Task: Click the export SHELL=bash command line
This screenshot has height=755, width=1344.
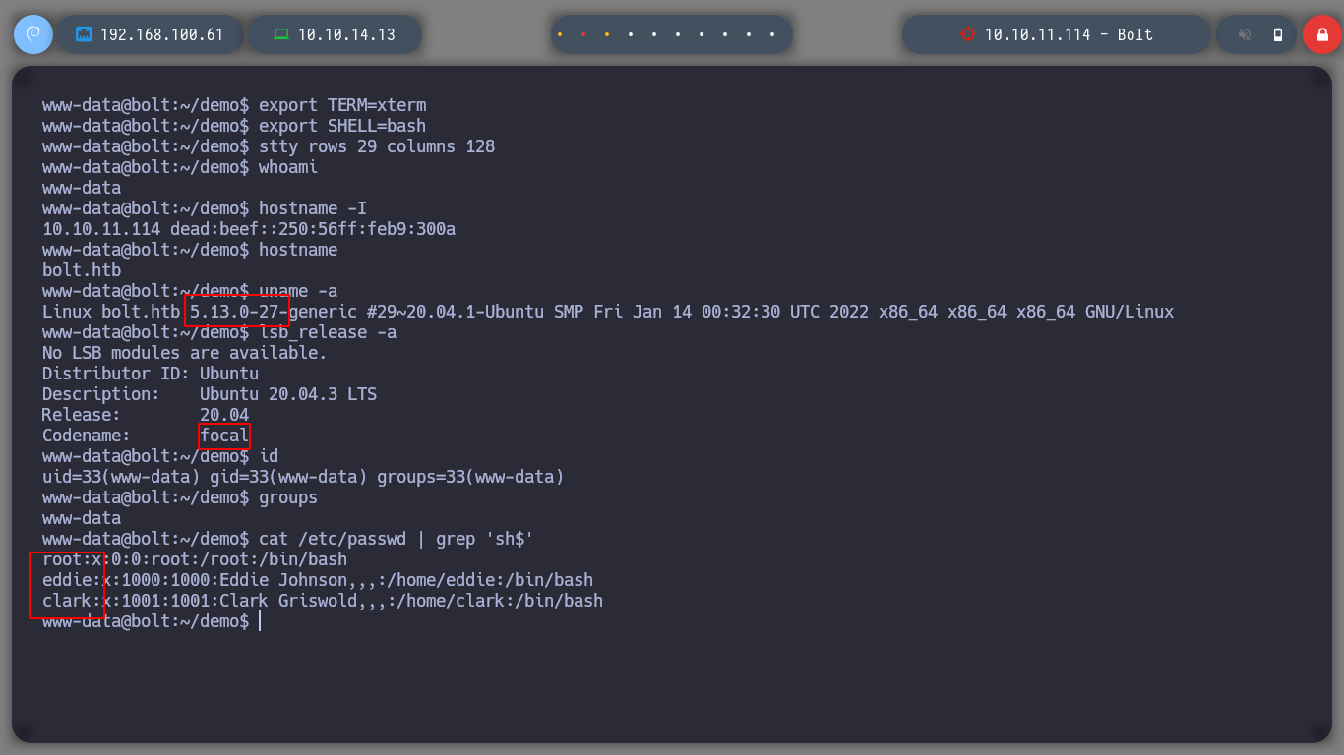Action: [x=234, y=126]
